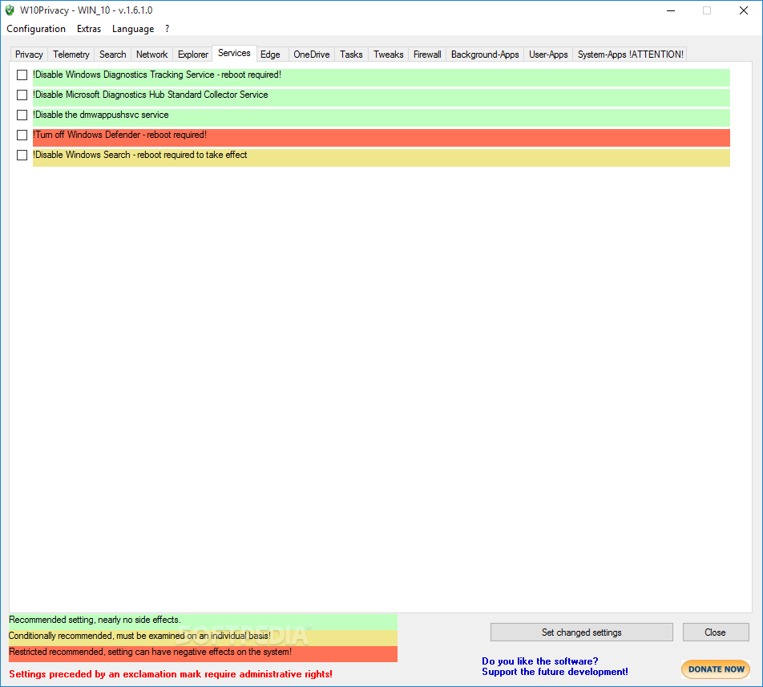
Task: Click the W10Privacy shield icon in title bar
Action: pos(10,10)
